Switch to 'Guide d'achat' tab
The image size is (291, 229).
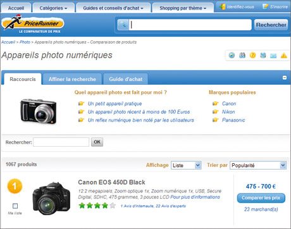[126, 79]
